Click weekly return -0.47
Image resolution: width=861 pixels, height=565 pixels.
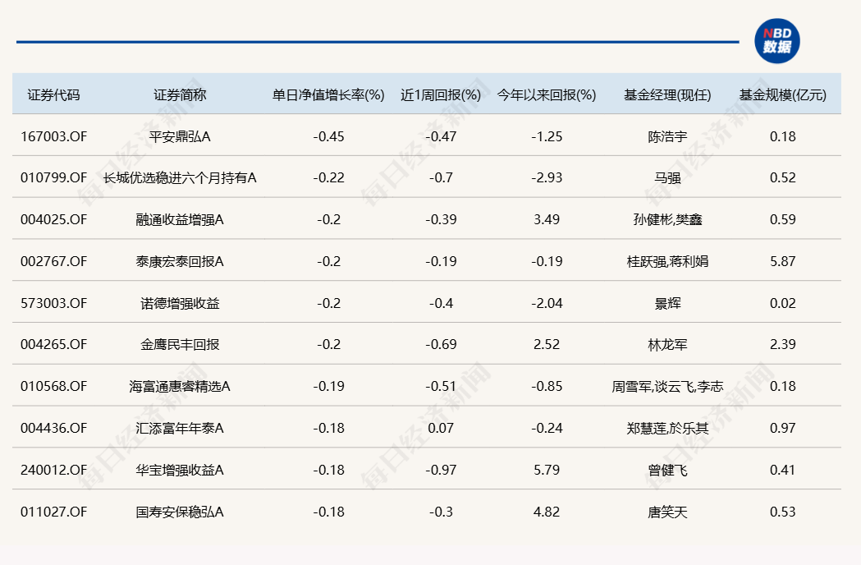441,136
